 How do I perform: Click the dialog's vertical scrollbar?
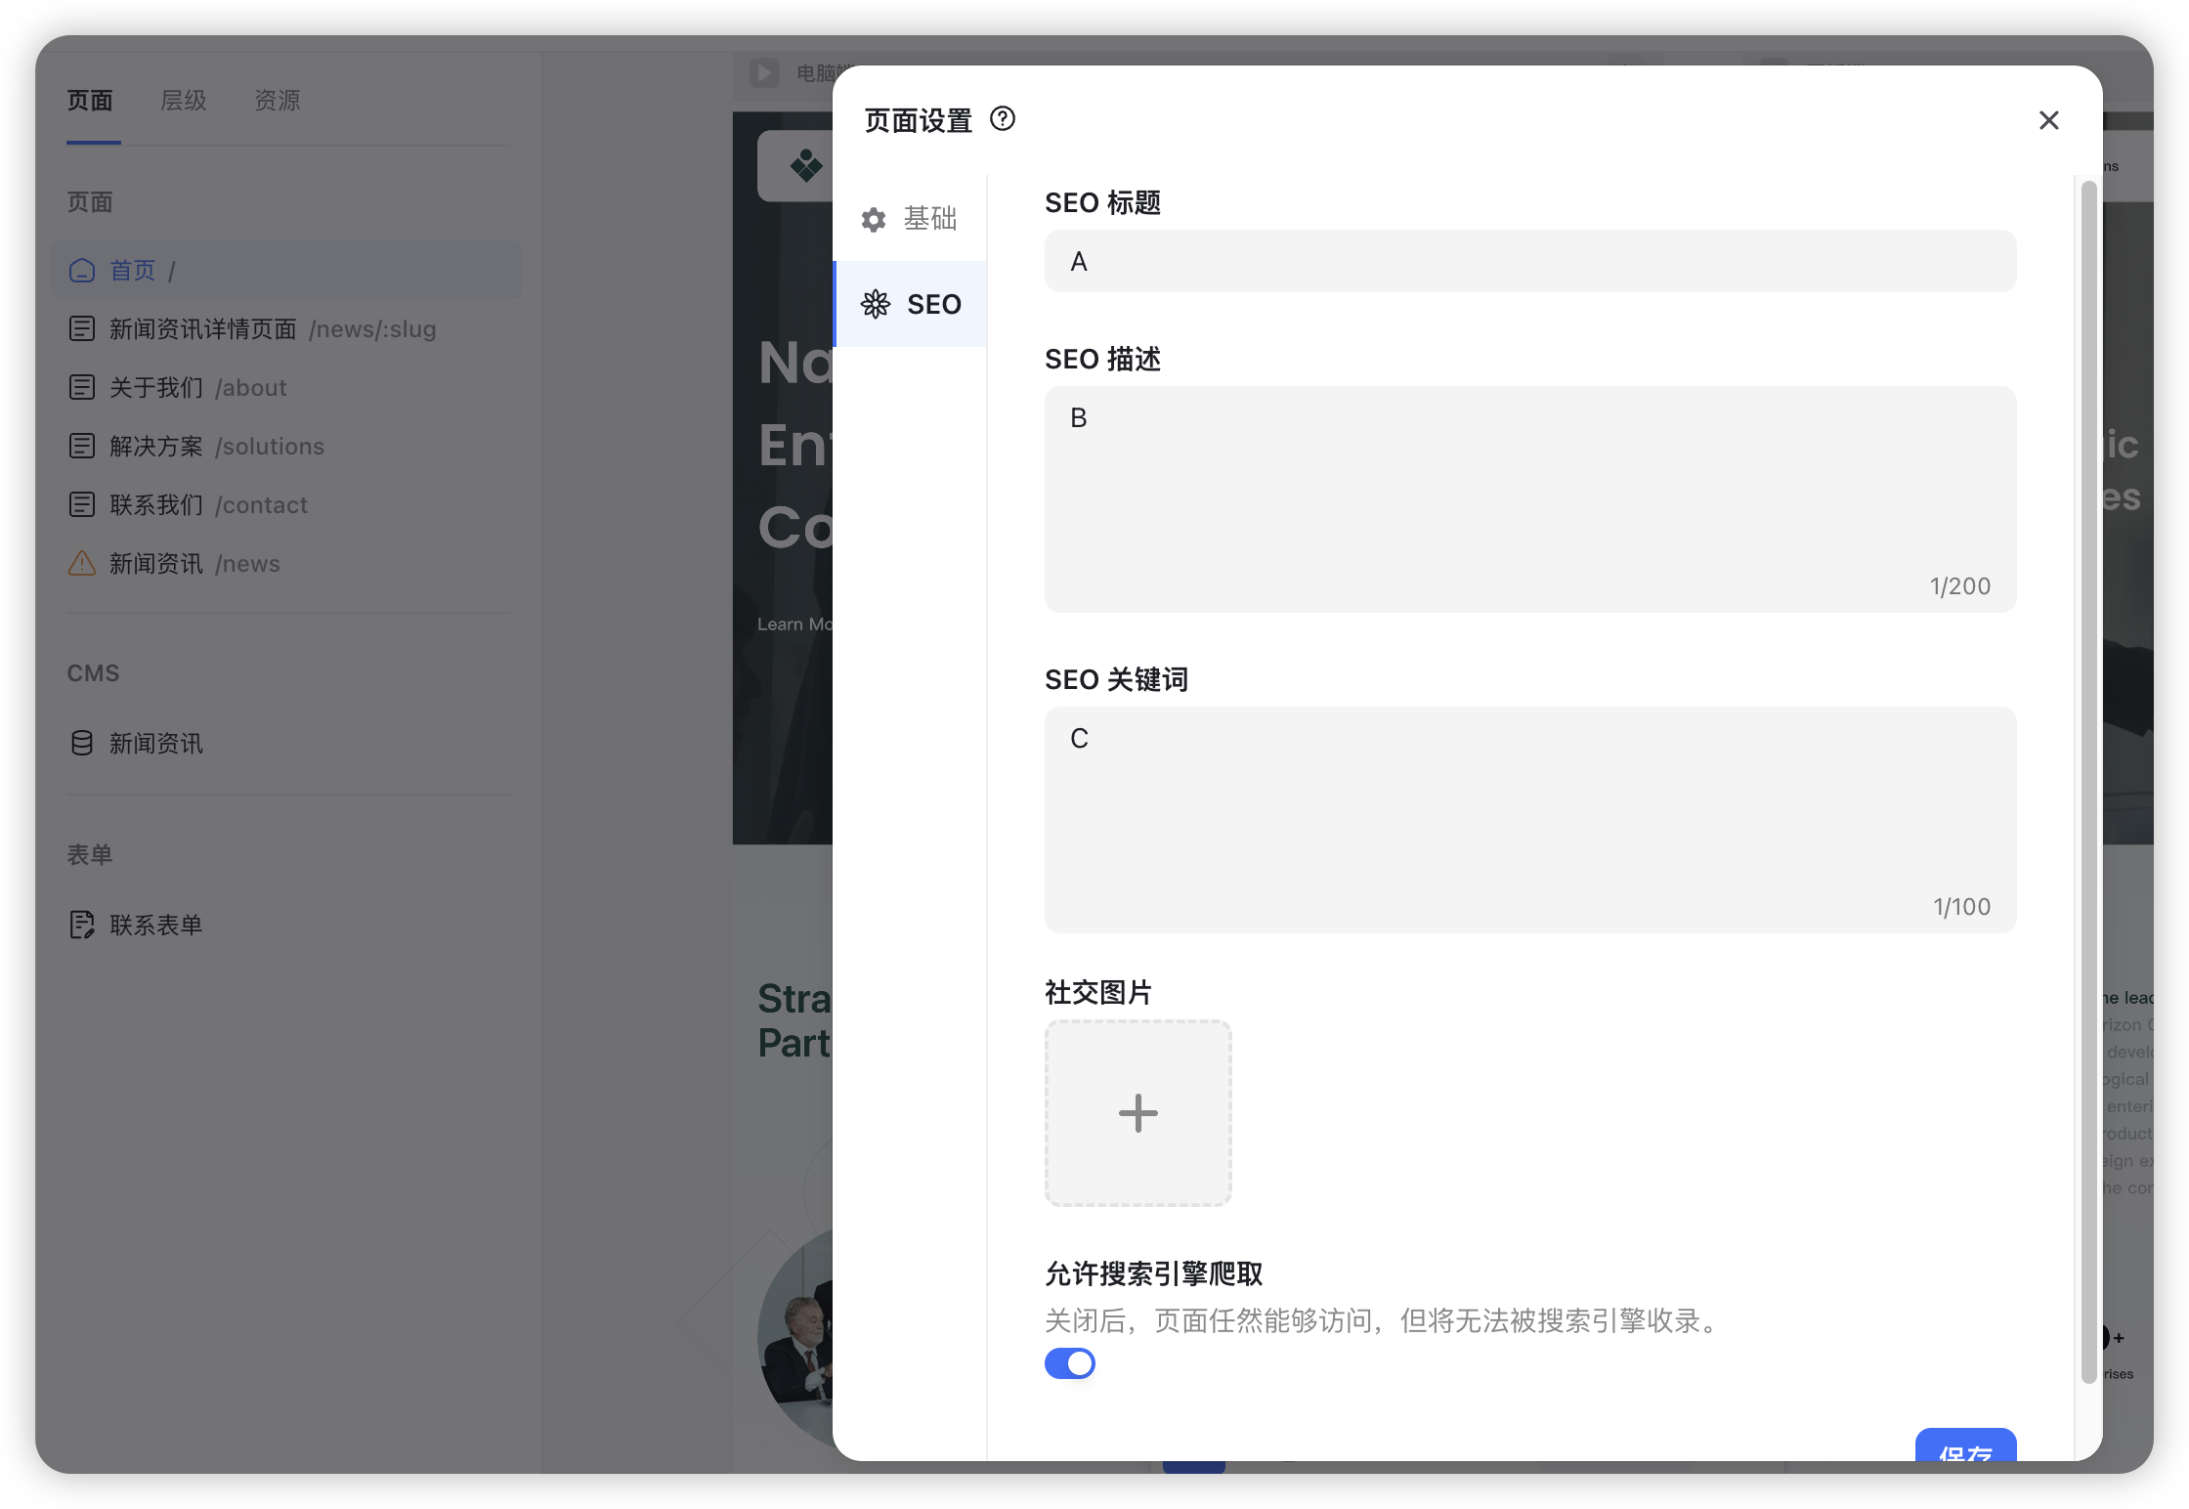(2088, 782)
